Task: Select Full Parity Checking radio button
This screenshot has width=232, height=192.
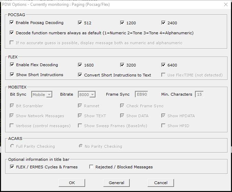Action: pos(12,146)
